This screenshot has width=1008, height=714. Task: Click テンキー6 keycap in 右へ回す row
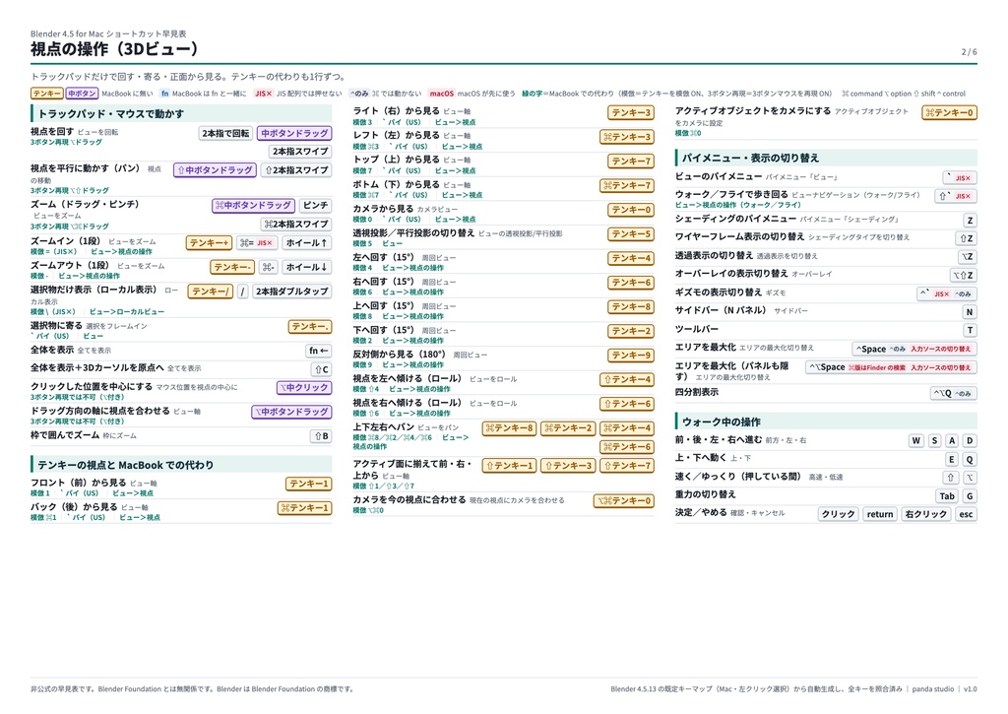pos(631,283)
